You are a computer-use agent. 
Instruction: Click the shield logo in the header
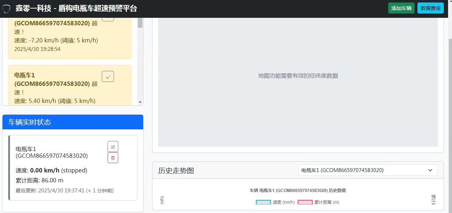pos(6,7)
